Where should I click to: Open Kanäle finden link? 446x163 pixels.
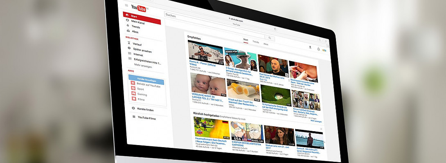(x=146, y=110)
